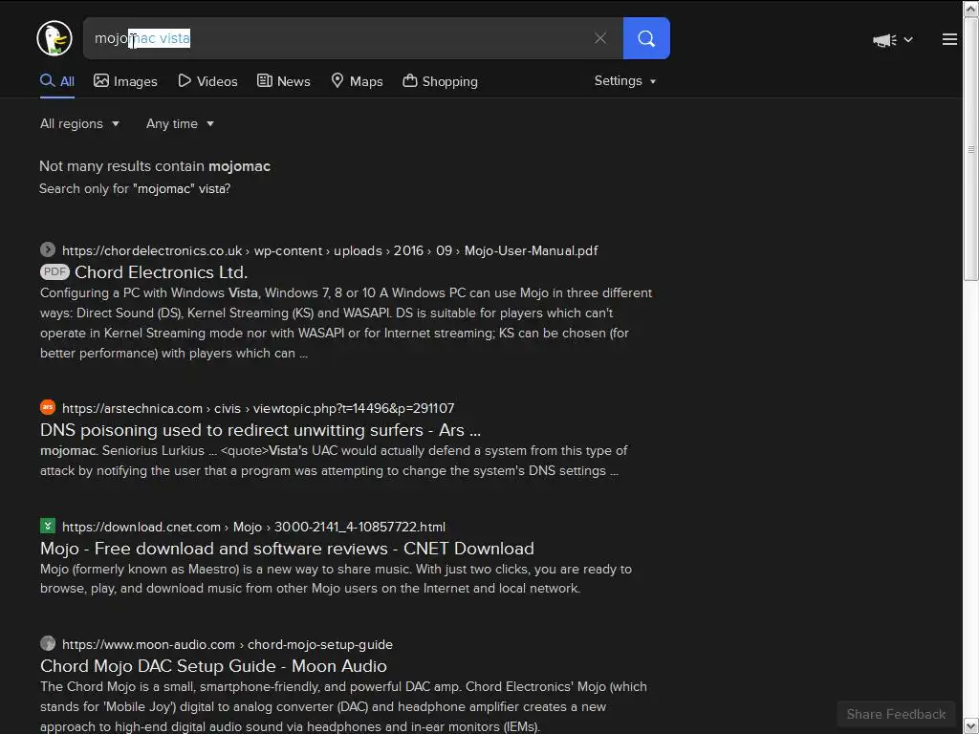Screen dimensions: 979x734
Task: Switch to the Shopping tab
Action: tap(440, 81)
